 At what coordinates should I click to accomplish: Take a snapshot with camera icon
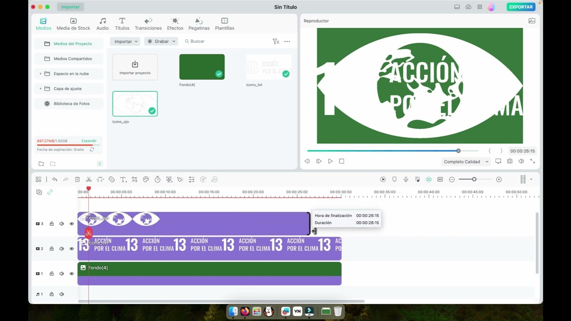[509, 161]
